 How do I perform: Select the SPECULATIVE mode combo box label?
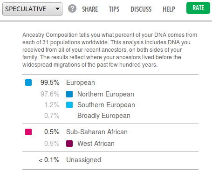point(26,9)
